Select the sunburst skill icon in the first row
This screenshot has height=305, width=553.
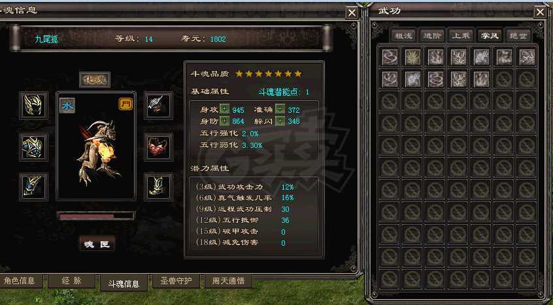412,57
